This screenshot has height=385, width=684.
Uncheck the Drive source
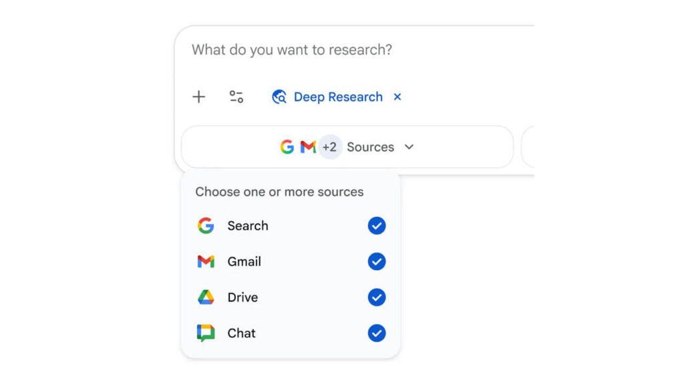[x=376, y=297]
